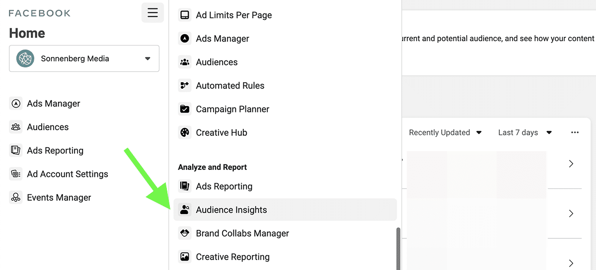Choose Audiences in the tools menu

tap(217, 62)
